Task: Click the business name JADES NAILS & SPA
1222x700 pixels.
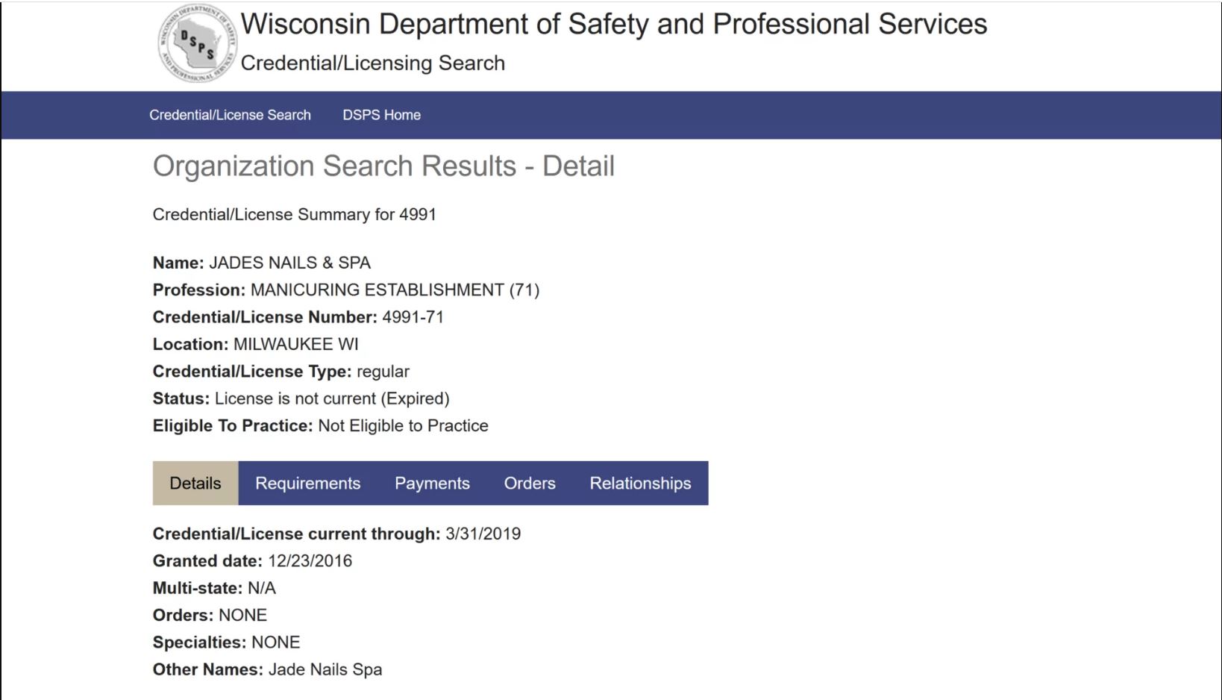Action: (289, 263)
